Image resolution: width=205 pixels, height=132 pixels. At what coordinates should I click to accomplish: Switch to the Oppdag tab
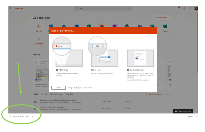pos(69,94)
